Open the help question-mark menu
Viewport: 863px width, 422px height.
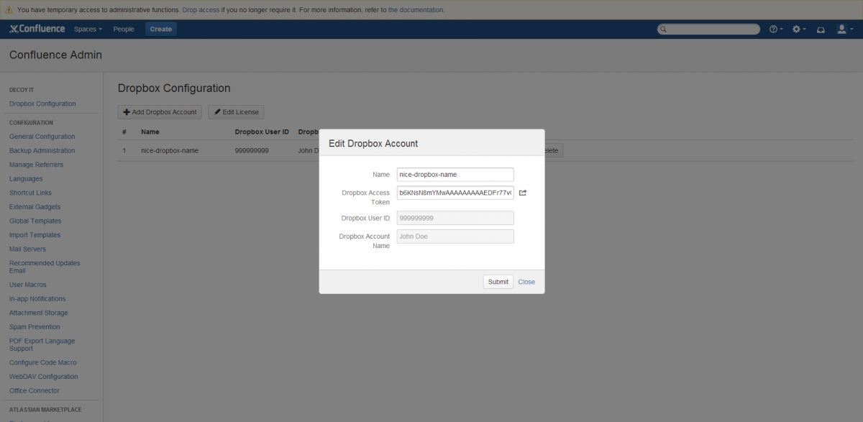coord(775,29)
